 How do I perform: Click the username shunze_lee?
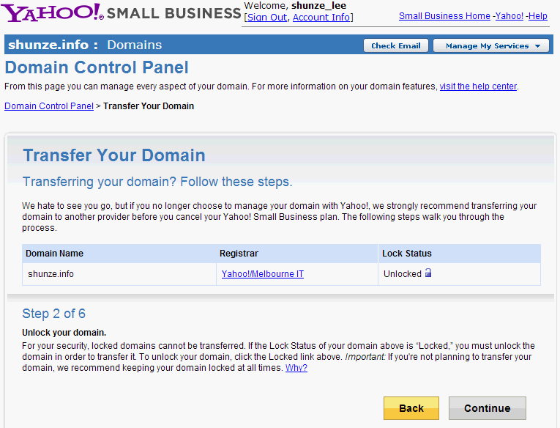pos(318,6)
